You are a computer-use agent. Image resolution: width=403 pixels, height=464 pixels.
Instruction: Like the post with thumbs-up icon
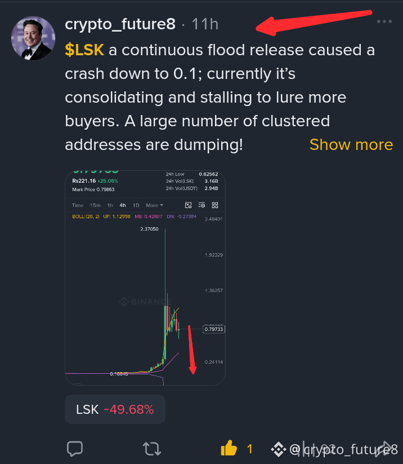tap(229, 448)
